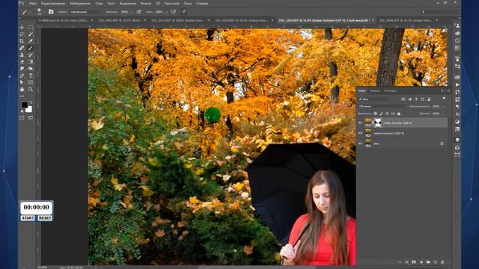Select the Dodge tool
The width and height of the screenshot is (479, 269).
coord(31,69)
